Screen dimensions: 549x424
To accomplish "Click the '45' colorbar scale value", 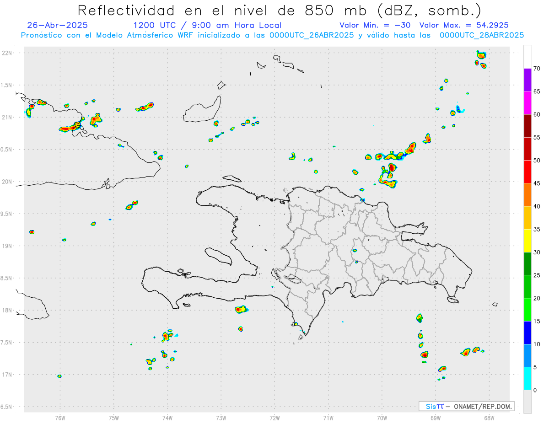I will [537, 183].
